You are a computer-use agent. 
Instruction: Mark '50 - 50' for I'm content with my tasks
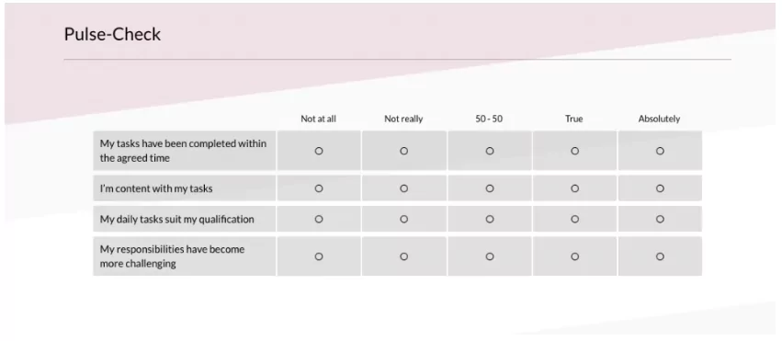pos(490,188)
